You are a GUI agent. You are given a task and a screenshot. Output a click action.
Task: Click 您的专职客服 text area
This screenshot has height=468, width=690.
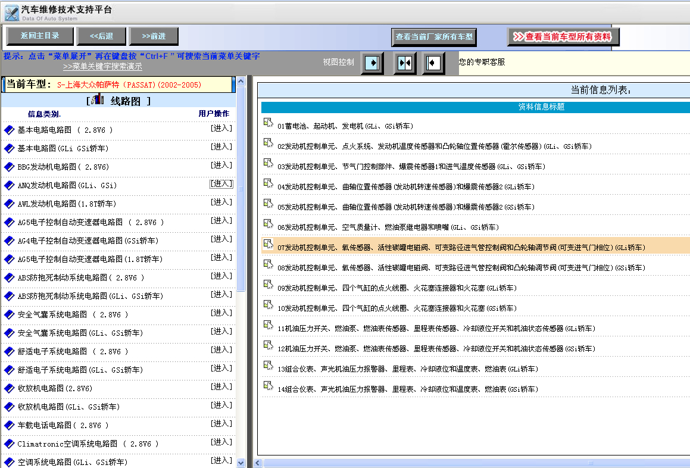[482, 62]
